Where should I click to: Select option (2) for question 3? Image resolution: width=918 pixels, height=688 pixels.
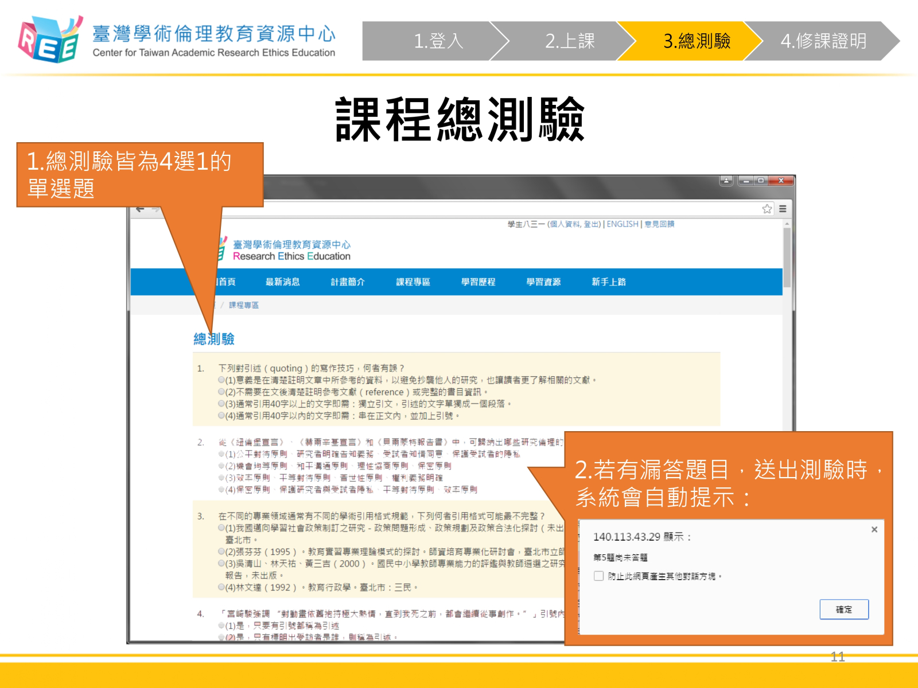(x=221, y=552)
